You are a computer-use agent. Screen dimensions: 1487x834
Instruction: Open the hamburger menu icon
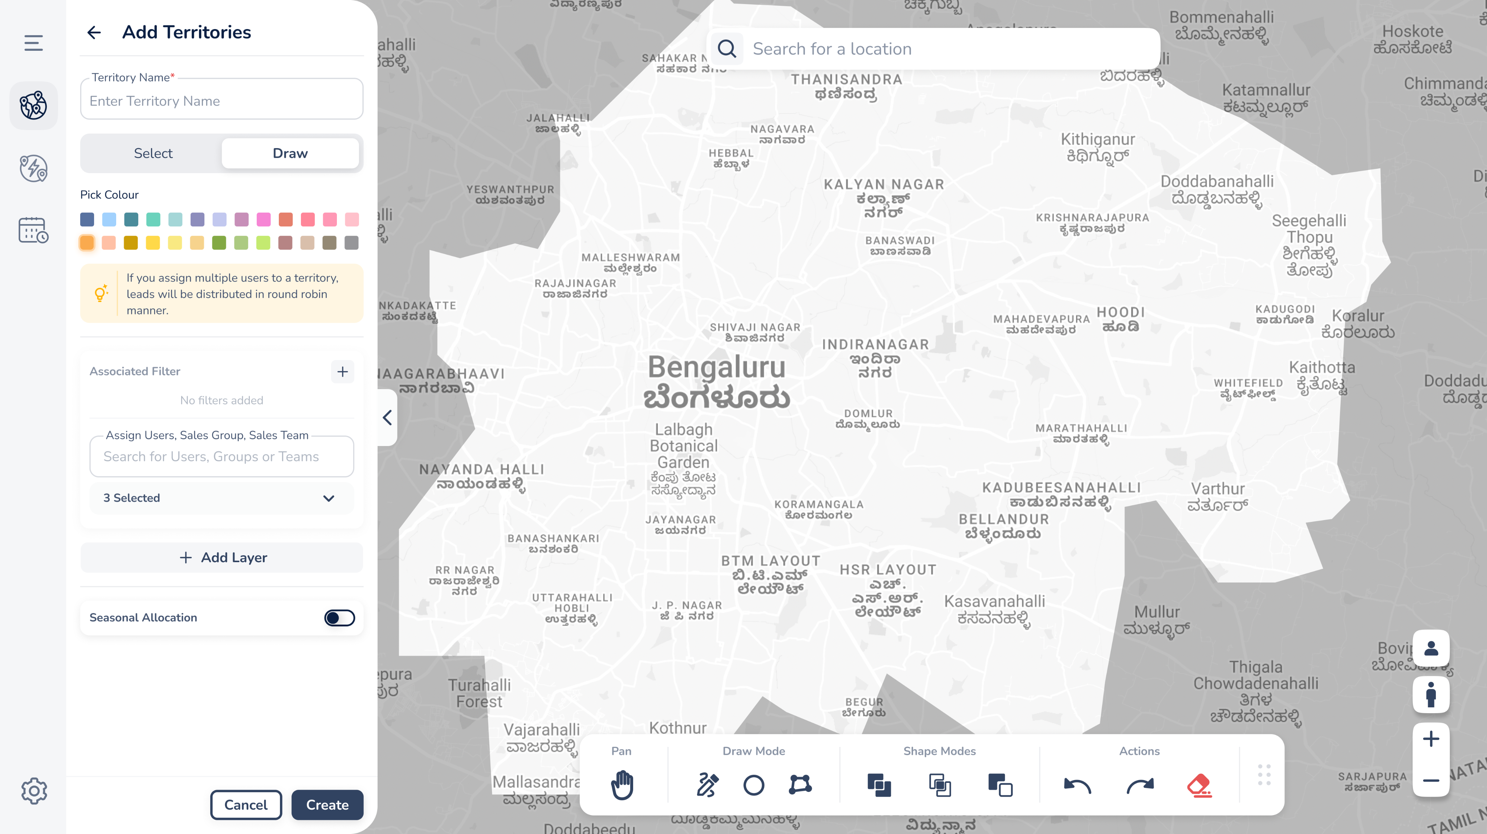tap(33, 43)
